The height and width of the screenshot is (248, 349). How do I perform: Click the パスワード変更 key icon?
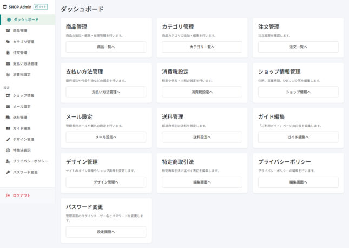(8, 172)
